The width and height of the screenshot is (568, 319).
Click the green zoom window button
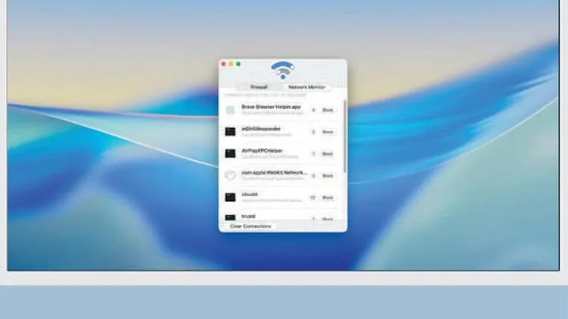click(239, 64)
